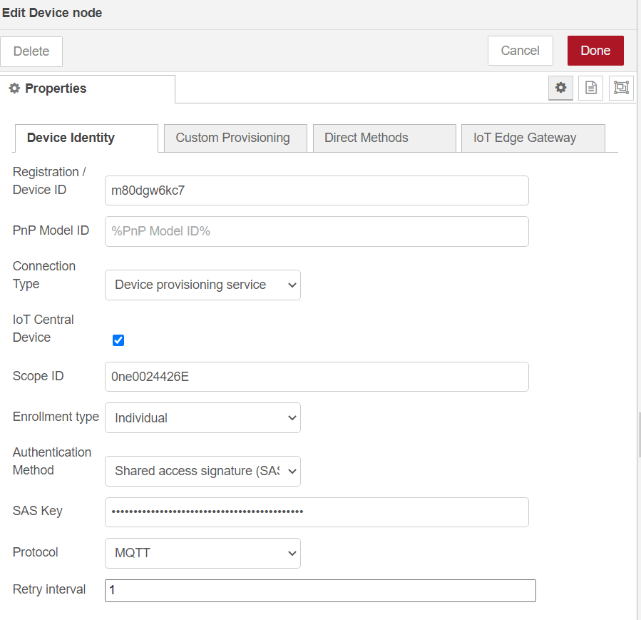This screenshot has width=641, height=620.
Task: Enable the IoT Central Device checkbox
Action: coord(118,340)
